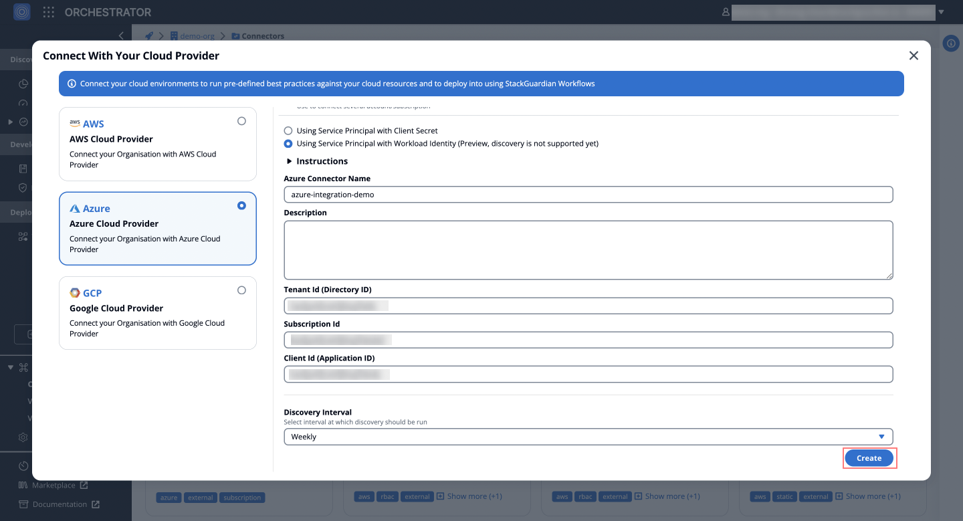This screenshot has height=521, width=963.
Task: Select the Google Cloud Provider radio button
Action: click(241, 290)
